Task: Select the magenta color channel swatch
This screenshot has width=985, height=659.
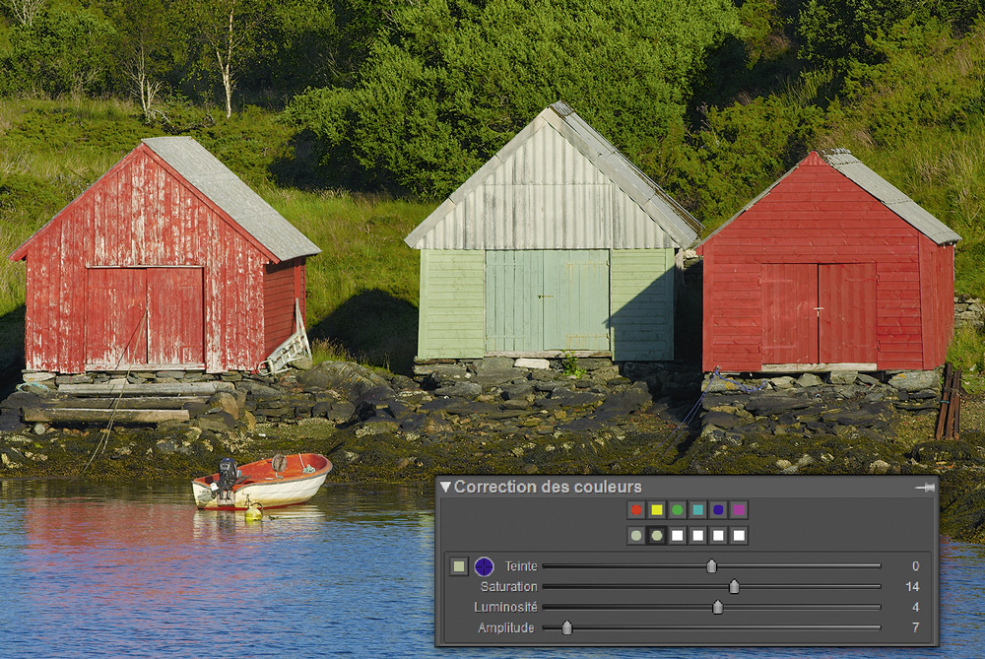Action: (740, 510)
